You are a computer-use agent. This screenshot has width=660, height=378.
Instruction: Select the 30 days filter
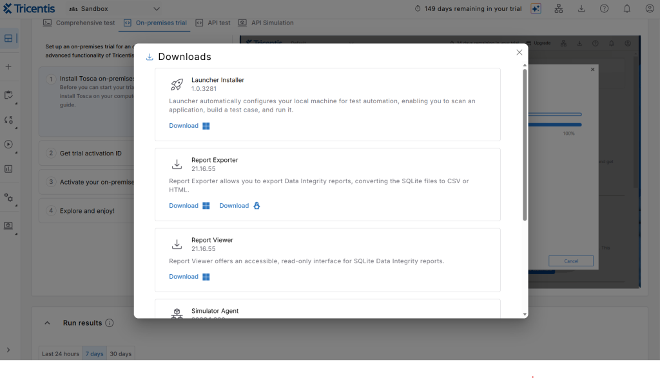pos(121,353)
